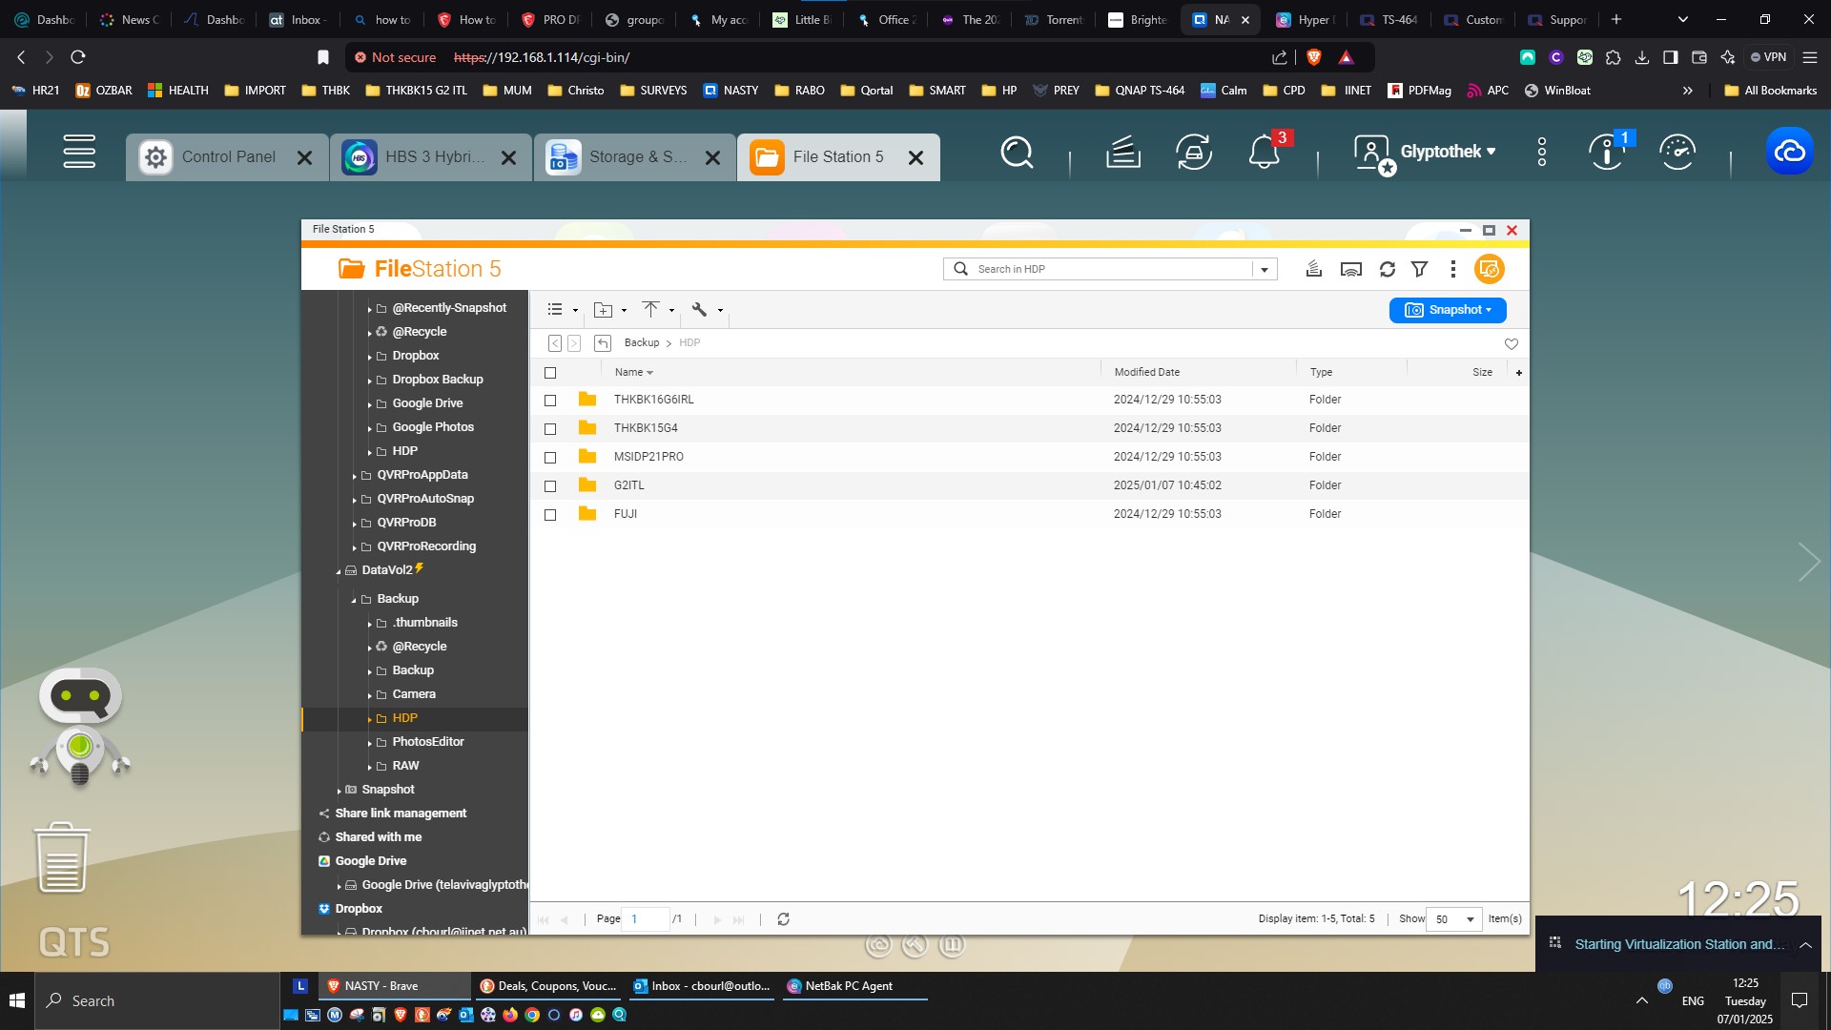Bookmark this page using bookmark icon

(323, 57)
